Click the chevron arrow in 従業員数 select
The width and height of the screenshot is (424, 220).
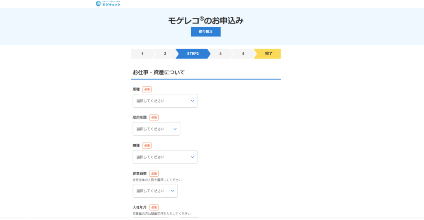pos(173,191)
